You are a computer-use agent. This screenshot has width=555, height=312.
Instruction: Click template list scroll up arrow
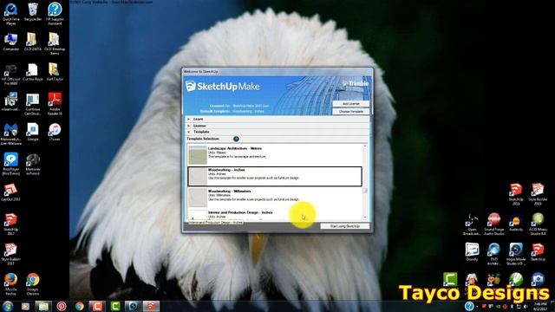click(365, 146)
